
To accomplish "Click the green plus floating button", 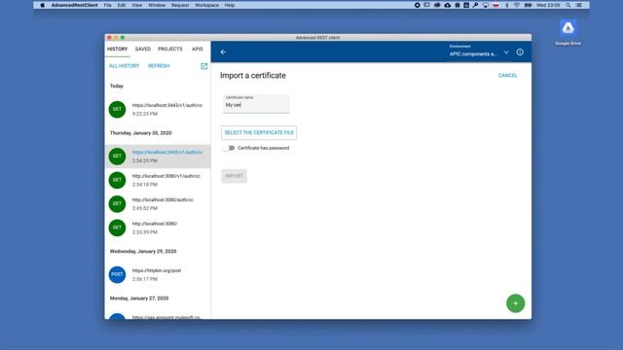I will point(515,303).
